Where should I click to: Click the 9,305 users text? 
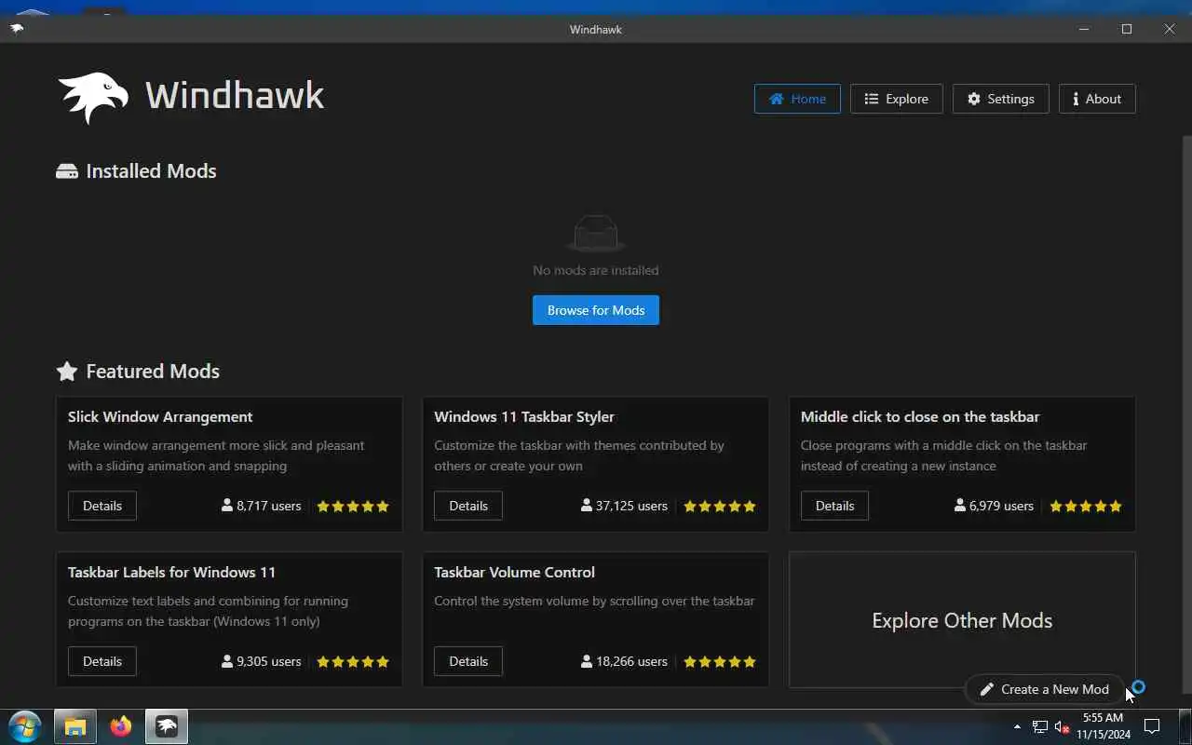(269, 661)
